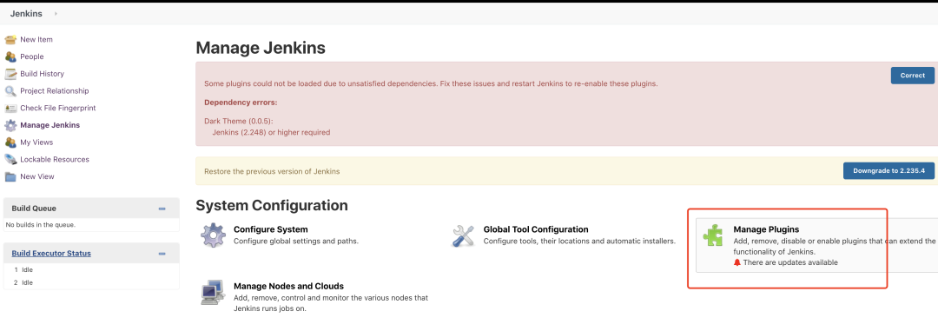Click the Global Tool Configuration tools icon
The image size is (938, 318).
tap(462, 236)
